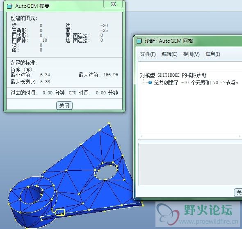Open the 信息(I) menu
Viewport: 242px width, 229px height.
coord(213,54)
